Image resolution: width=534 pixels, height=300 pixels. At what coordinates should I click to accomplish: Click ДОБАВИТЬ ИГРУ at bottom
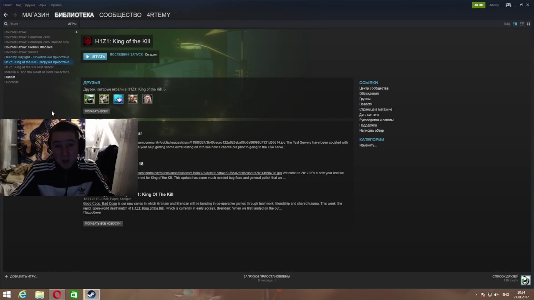[21, 276]
